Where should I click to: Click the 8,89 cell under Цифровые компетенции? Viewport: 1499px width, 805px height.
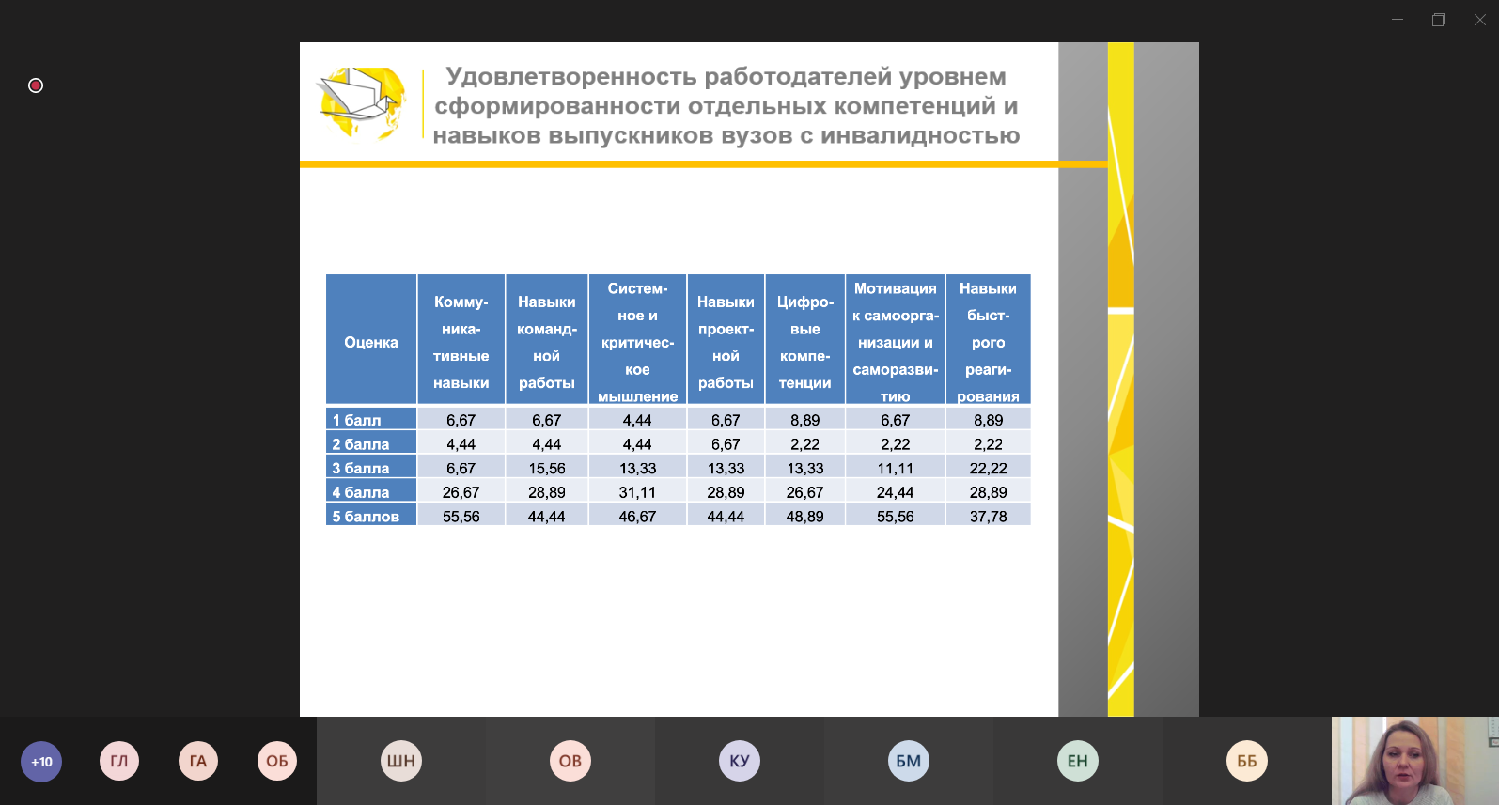[805, 420]
